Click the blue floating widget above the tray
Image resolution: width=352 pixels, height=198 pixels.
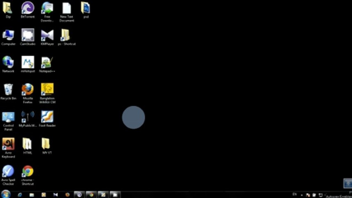coord(348,183)
